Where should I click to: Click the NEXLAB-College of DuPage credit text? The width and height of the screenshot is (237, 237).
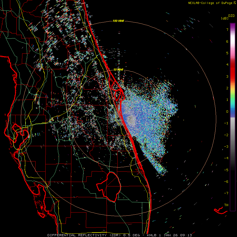click(210, 3)
